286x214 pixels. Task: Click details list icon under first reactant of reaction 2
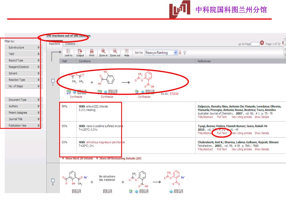(74, 191)
